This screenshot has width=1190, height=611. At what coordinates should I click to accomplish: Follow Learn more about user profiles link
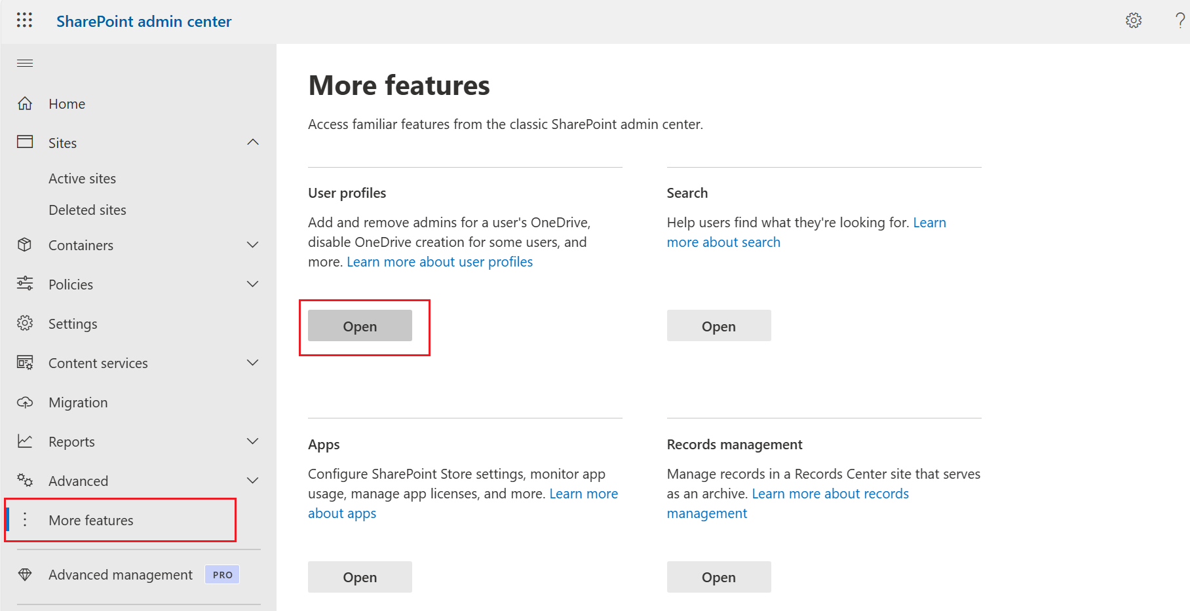[440, 262]
